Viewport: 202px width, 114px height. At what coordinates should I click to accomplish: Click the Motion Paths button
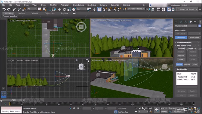194,37
